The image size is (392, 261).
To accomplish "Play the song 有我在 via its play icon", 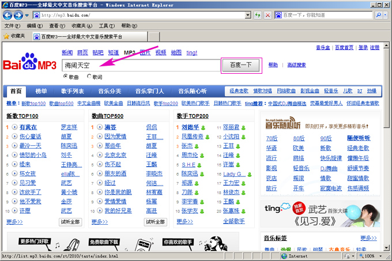I will [x=14, y=127].
